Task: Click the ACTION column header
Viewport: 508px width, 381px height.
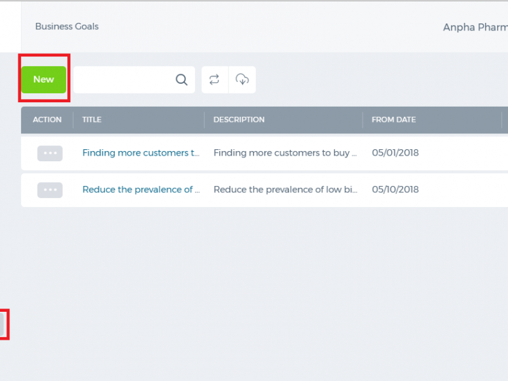Action: click(x=47, y=119)
